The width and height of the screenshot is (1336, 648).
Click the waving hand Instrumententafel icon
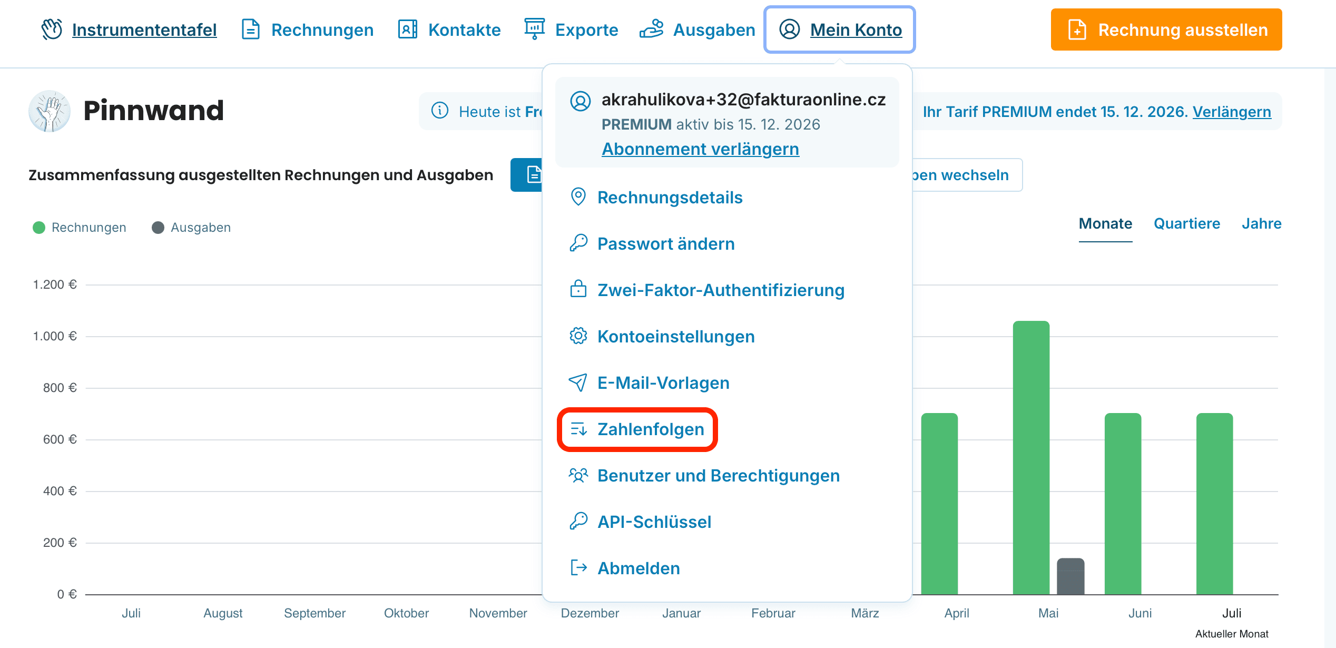(x=52, y=30)
